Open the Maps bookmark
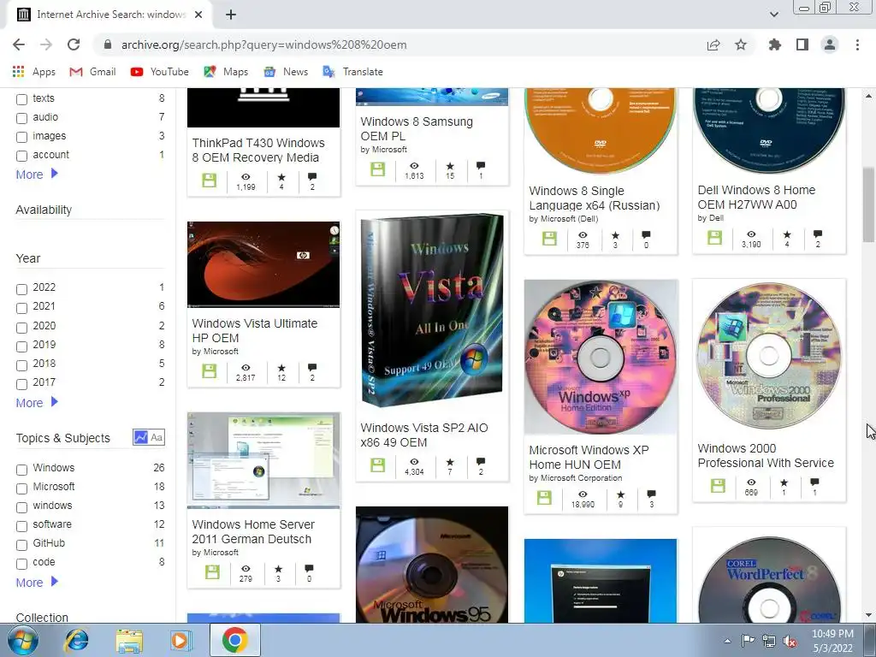 (226, 72)
